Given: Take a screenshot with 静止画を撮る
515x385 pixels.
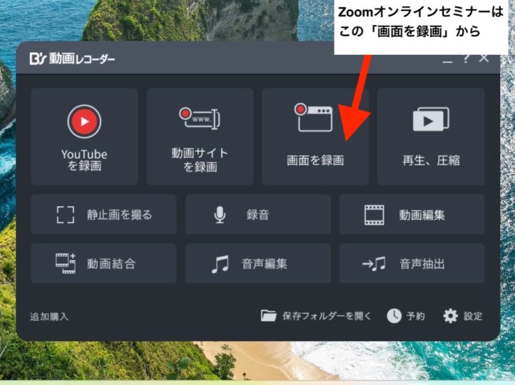Looking at the screenshot, I should (x=104, y=214).
